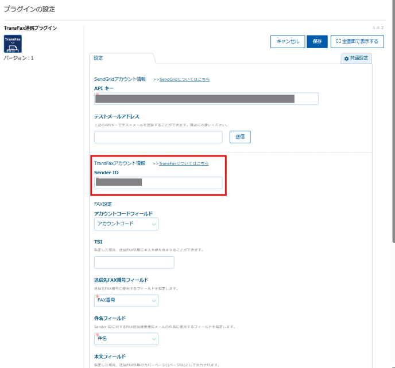Click the バージョン：1 text
Viewport: 395px width, 368px height.
(x=18, y=58)
